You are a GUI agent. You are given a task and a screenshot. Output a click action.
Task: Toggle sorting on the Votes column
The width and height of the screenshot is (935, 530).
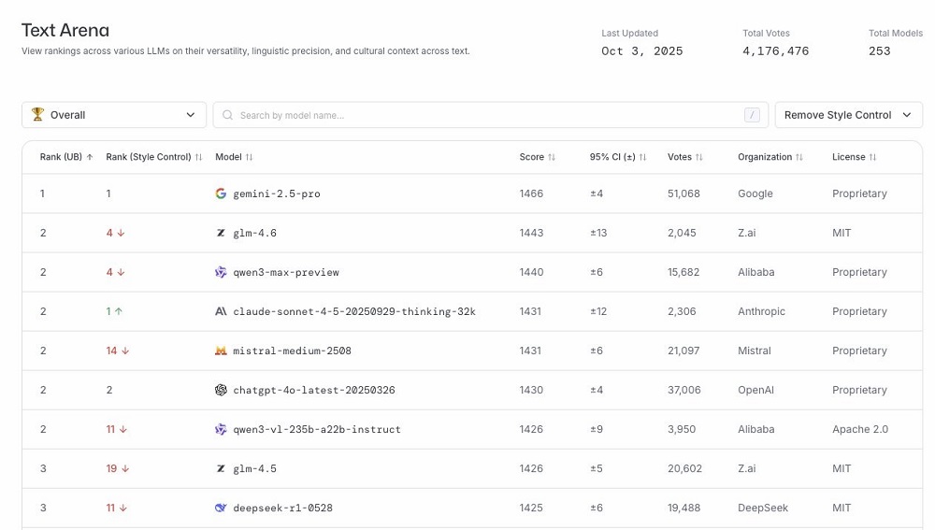(x=699, y=157)
